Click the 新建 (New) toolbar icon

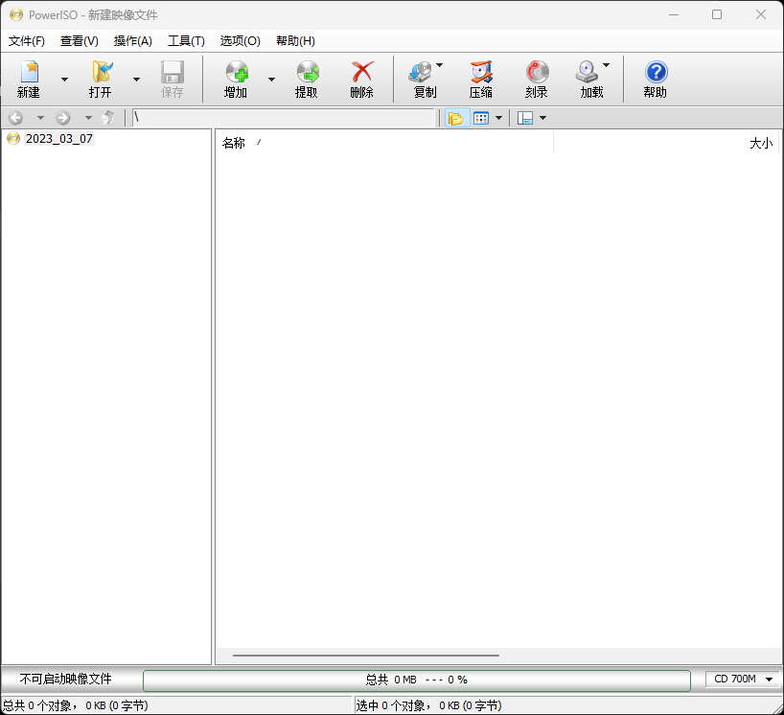(29, 72)
